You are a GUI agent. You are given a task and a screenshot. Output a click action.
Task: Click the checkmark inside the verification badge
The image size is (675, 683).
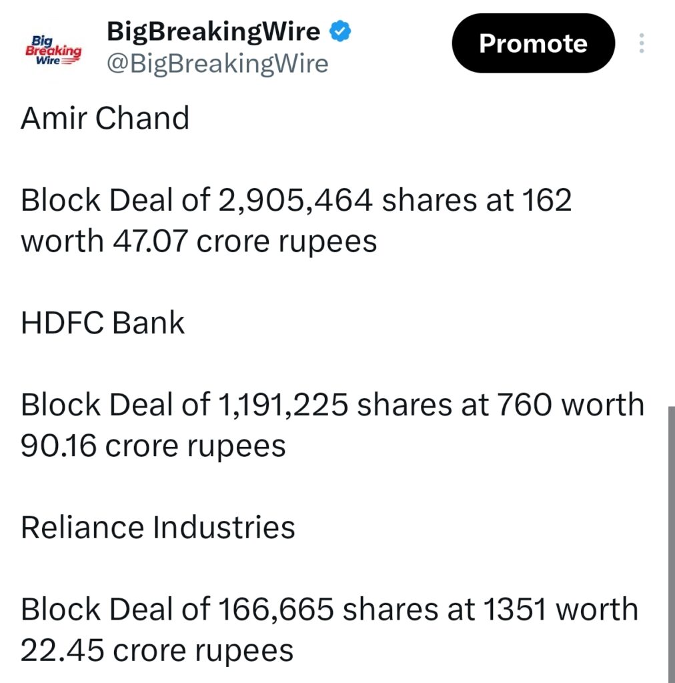pyautogui.click(x=340, y=31)
